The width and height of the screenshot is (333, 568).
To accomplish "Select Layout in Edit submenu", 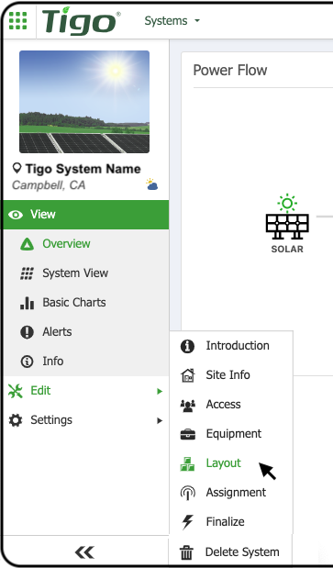I will (x=223, y=463).
